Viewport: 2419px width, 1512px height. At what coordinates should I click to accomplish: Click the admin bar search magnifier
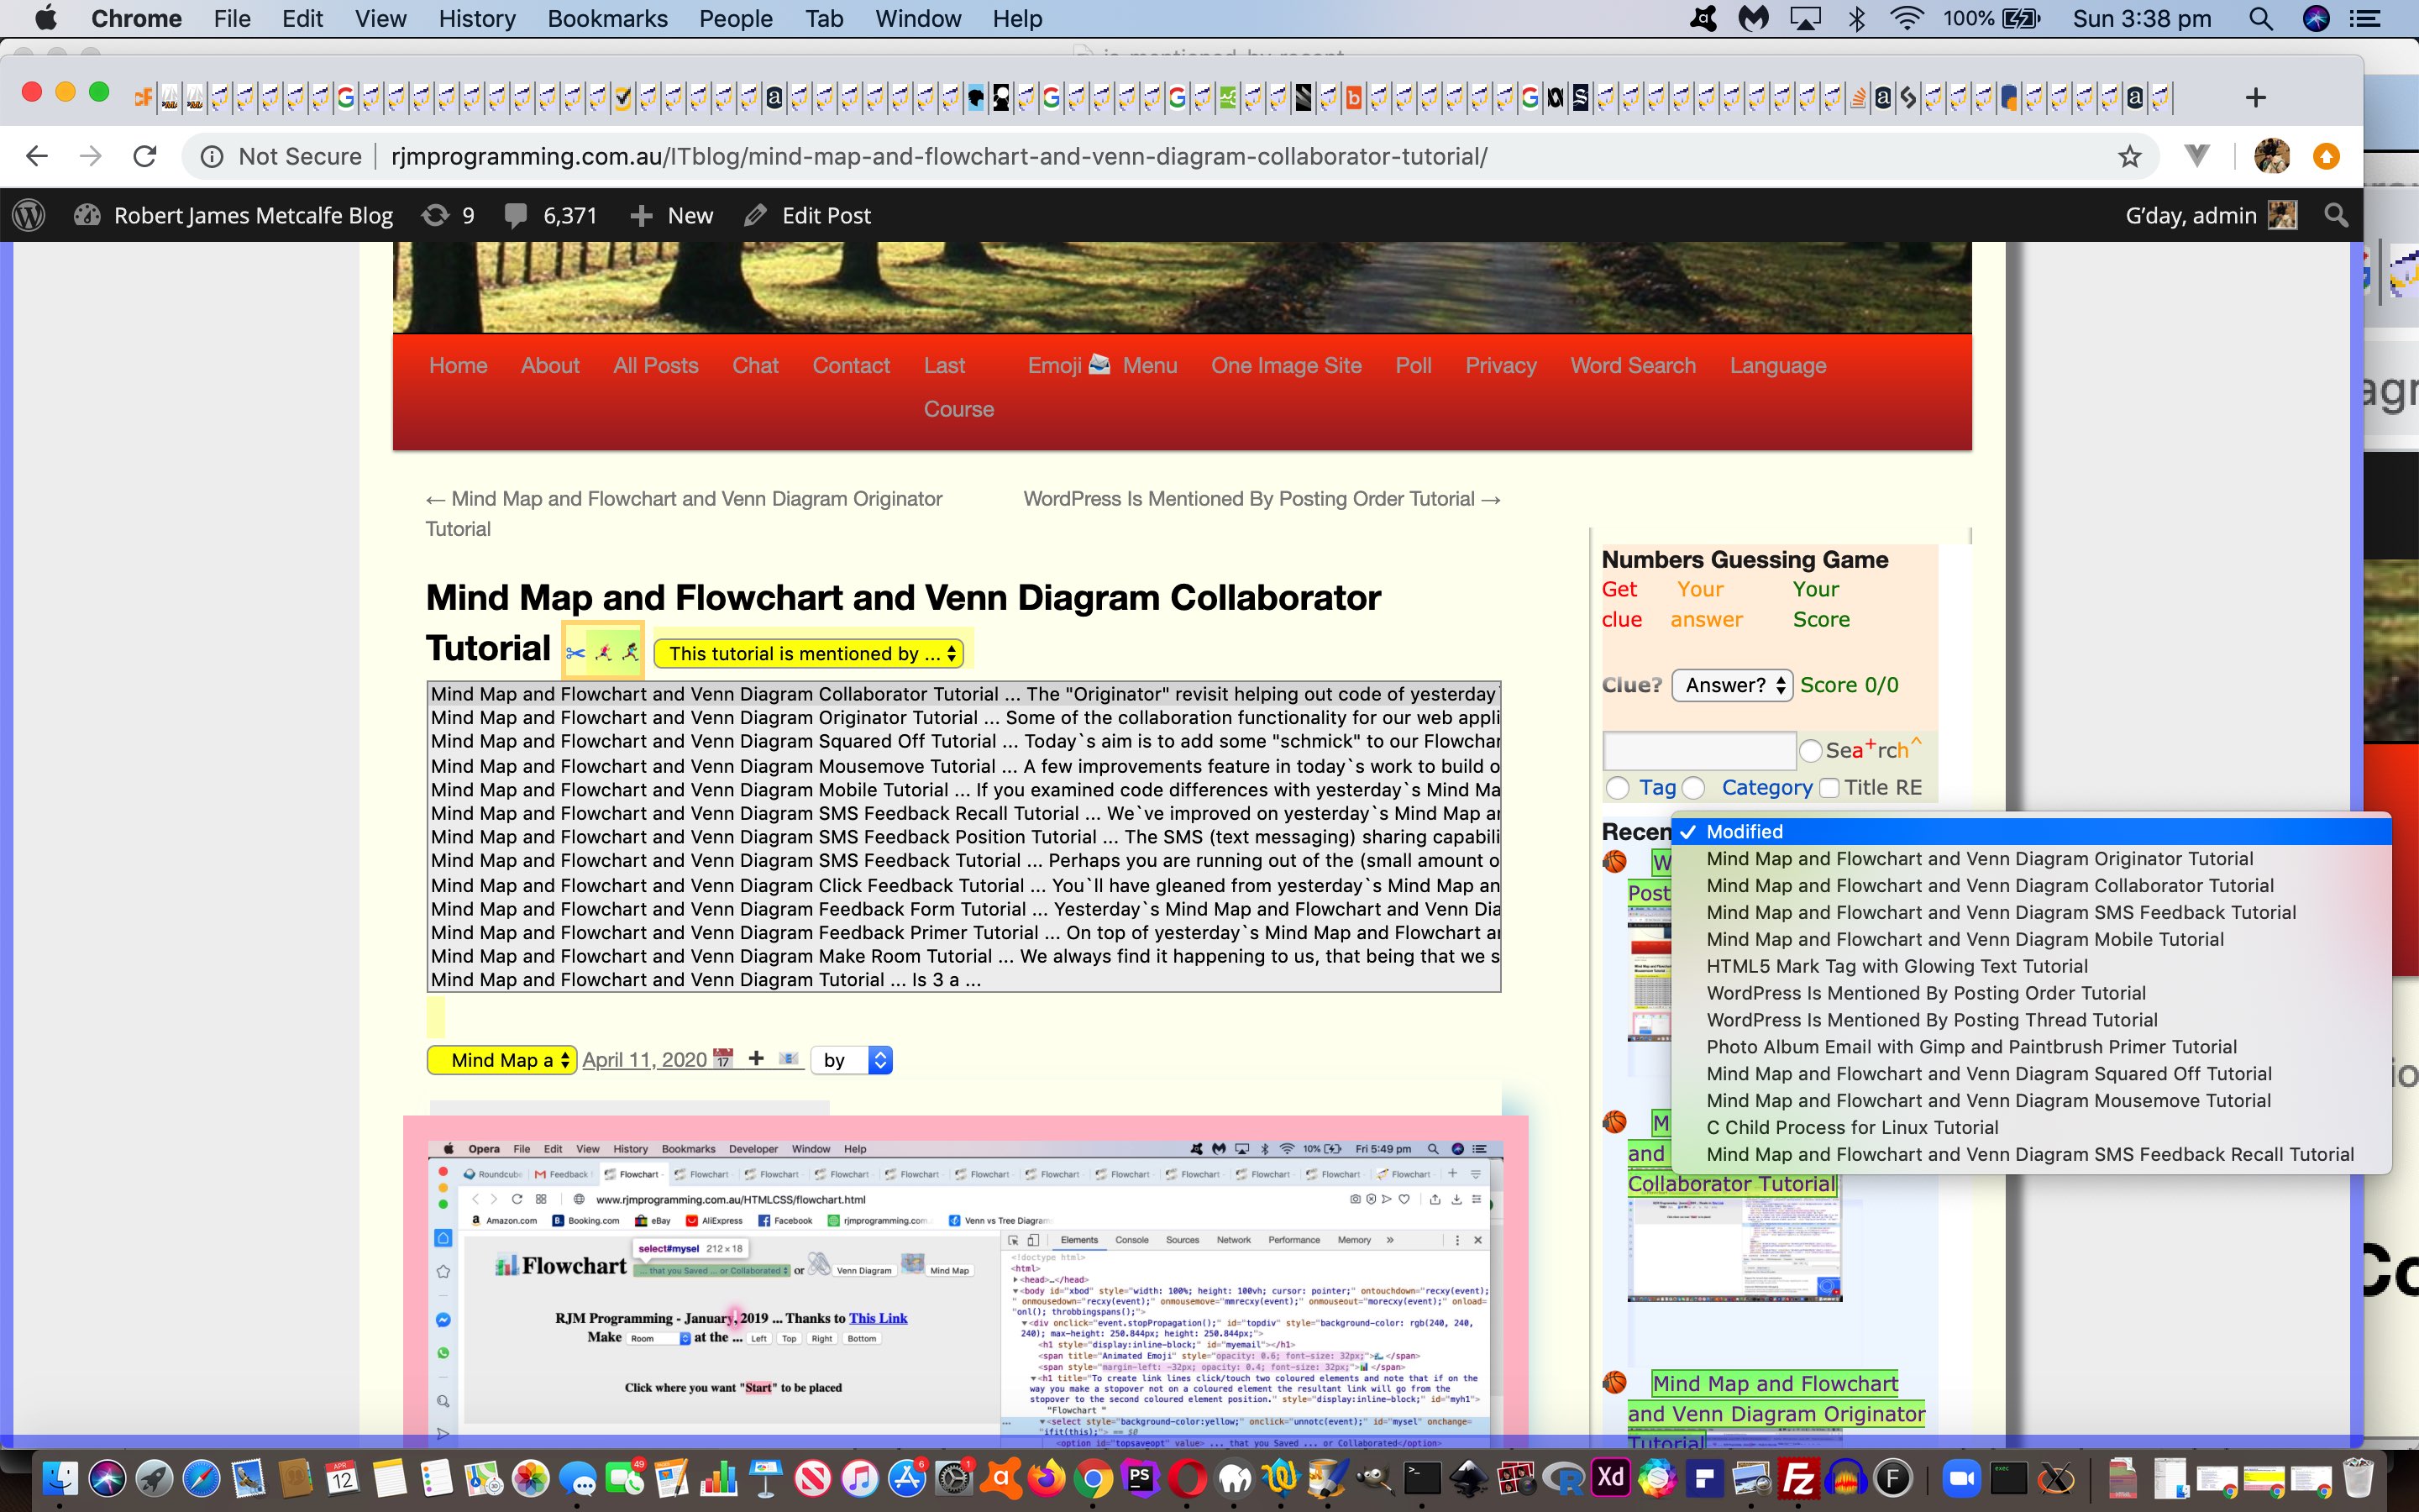coord(2336,215)
